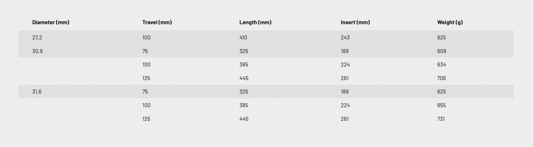Select weight 625 in the 27,2 row

tap(442, 37)
